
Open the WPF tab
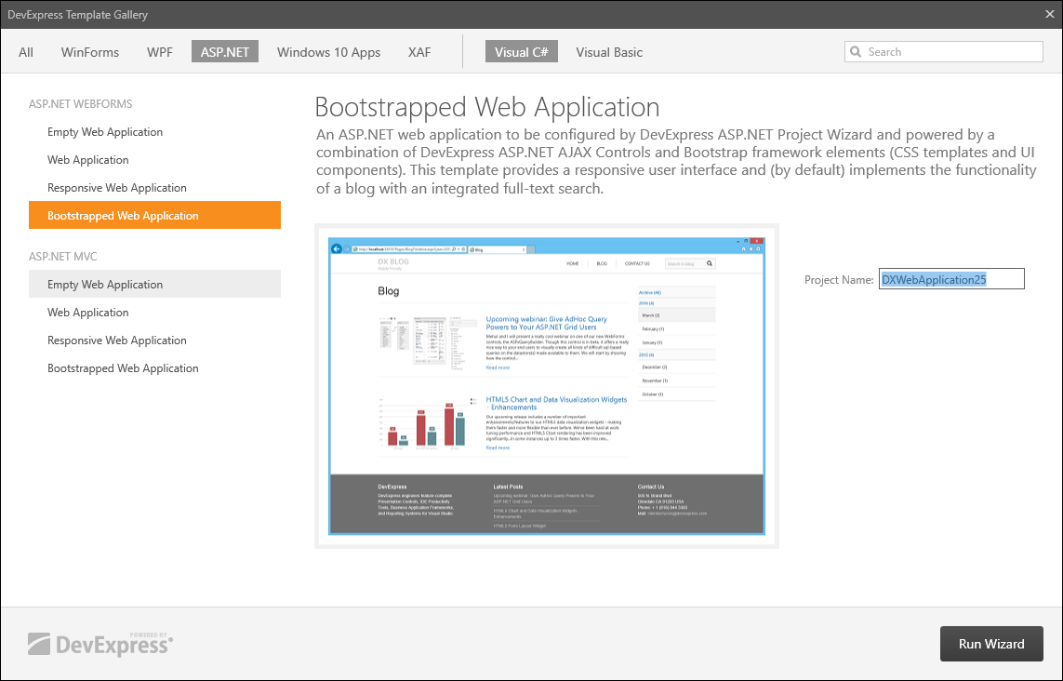pos(160,52)
